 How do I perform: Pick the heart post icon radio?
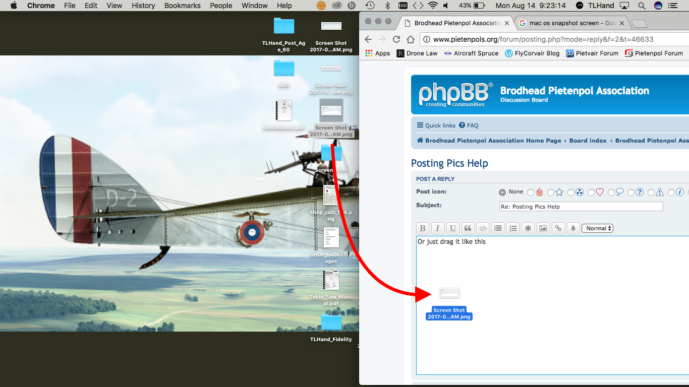[x=591, y=192]
